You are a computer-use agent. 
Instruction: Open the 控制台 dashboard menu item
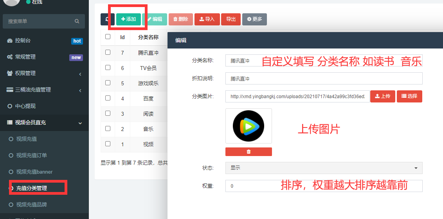click(x=23, y=41)
